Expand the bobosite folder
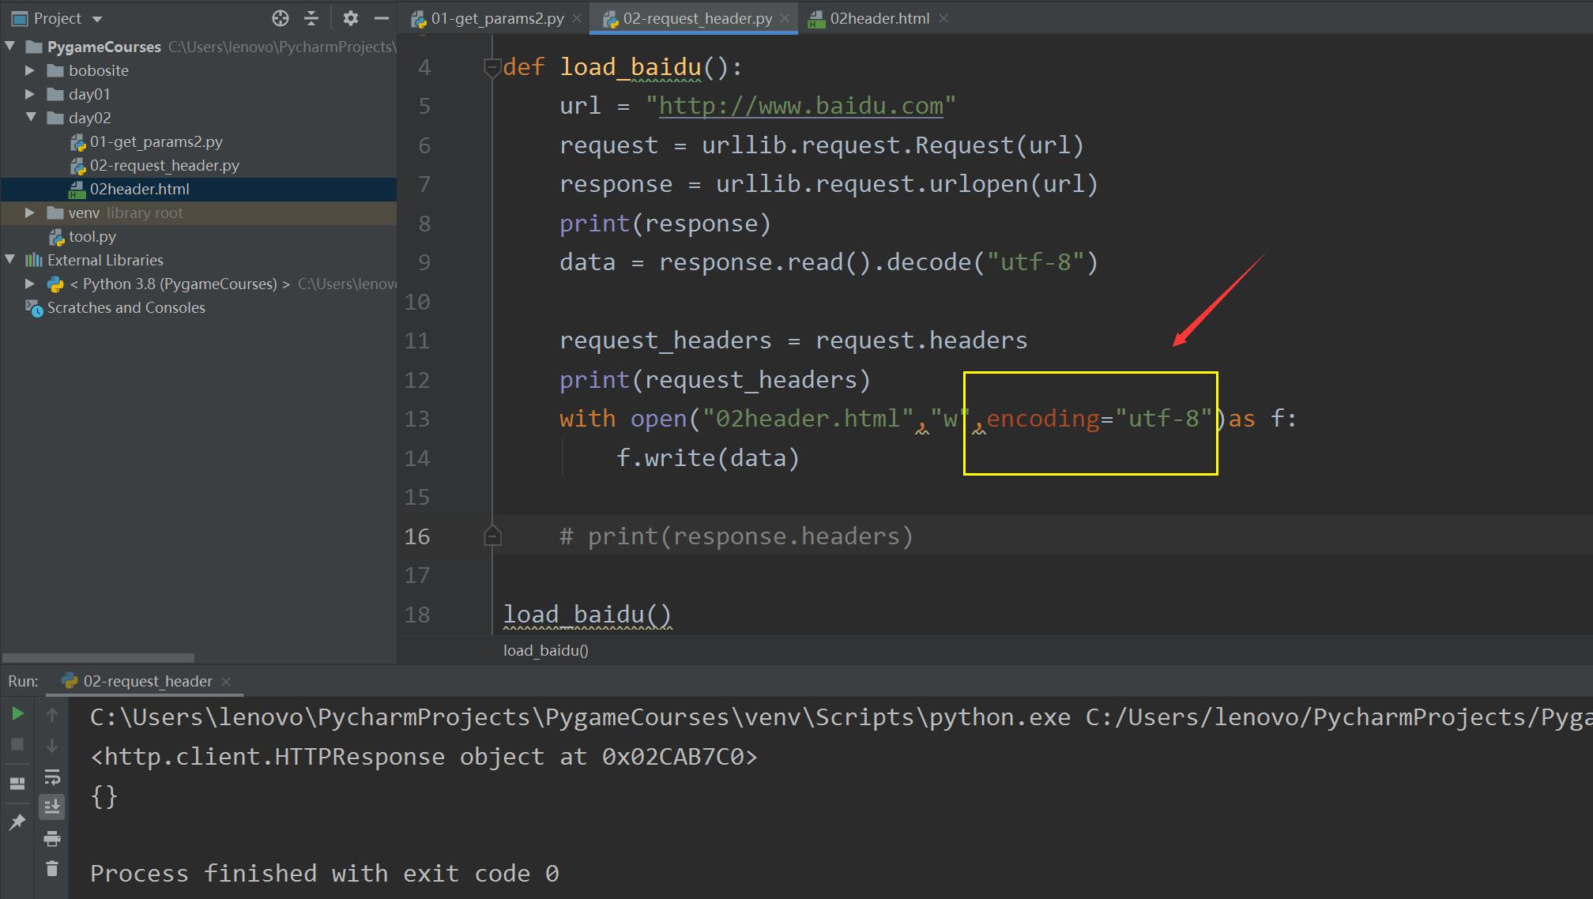The width and height of the screenshot is (1593, 899). pos(30,70)
